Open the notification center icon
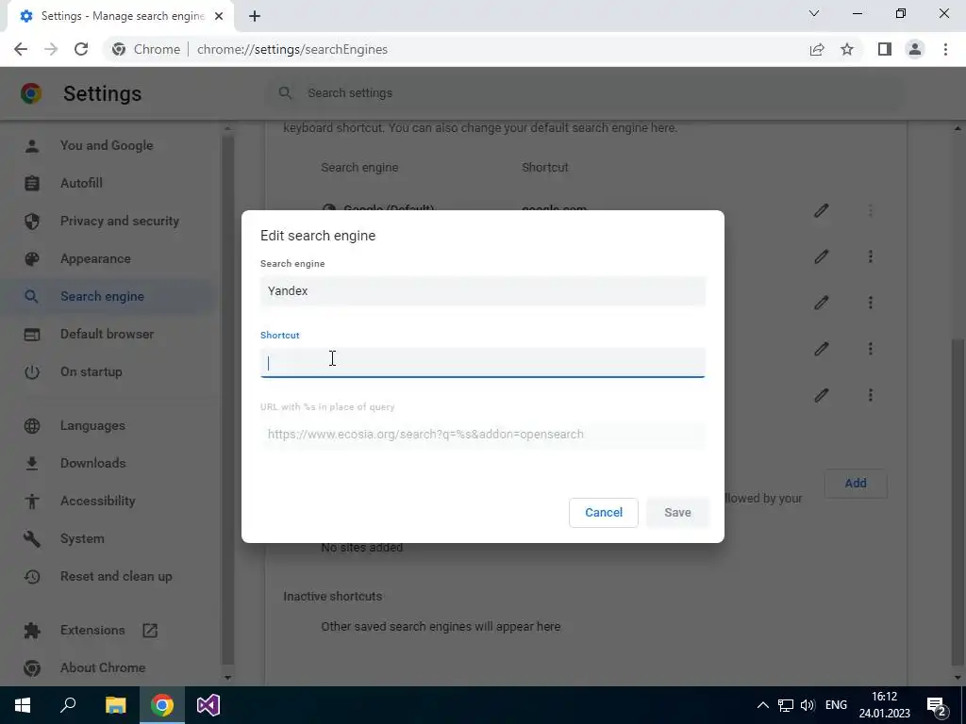Image resolution: width=966 pixels, height=724 pixels. [x=936, y=705]
